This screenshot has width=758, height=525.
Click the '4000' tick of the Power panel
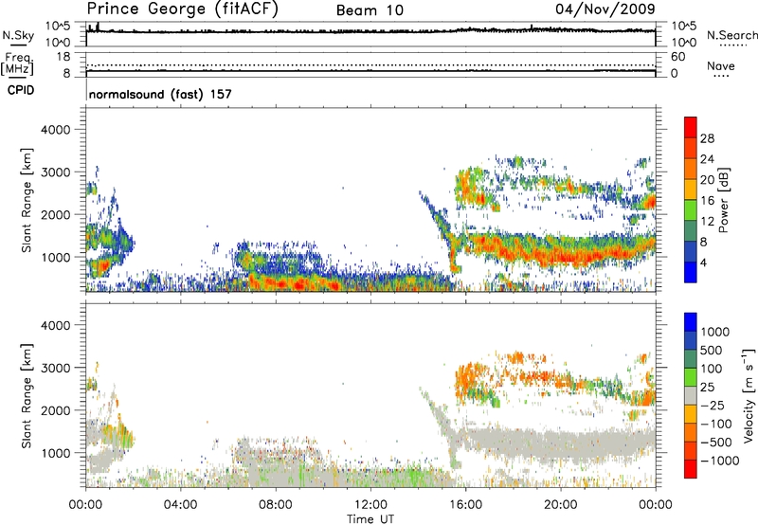56,130
